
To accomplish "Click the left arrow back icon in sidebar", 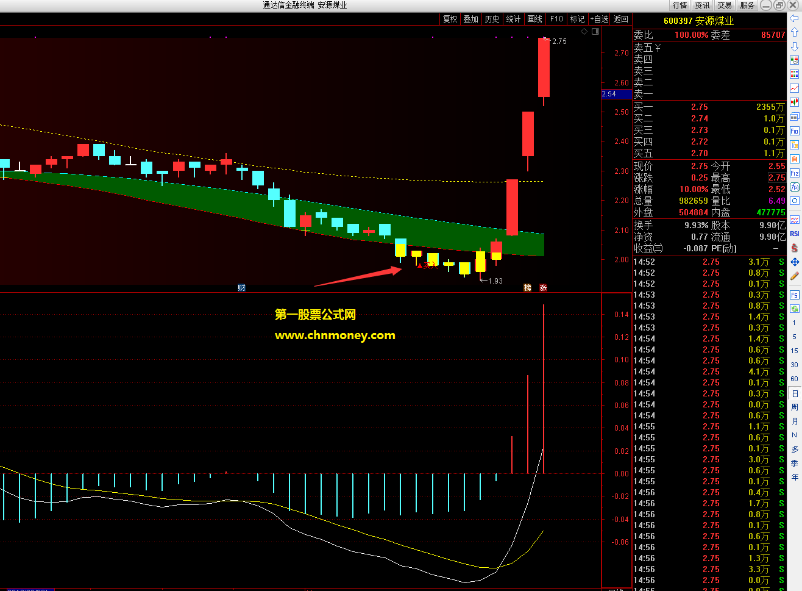I will [x=795, y=18].
